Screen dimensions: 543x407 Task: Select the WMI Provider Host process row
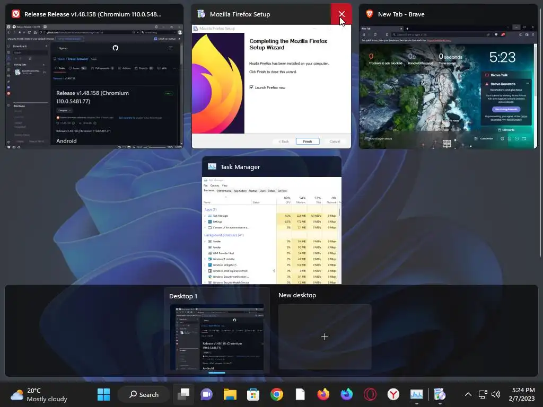[270, 253]
